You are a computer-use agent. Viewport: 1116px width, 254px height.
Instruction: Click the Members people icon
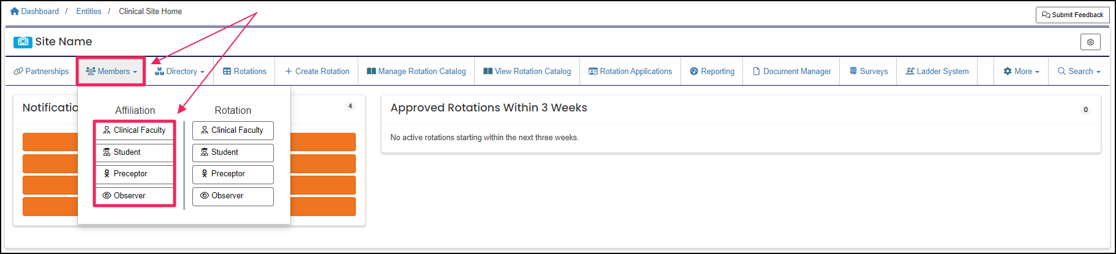point(91,71)
